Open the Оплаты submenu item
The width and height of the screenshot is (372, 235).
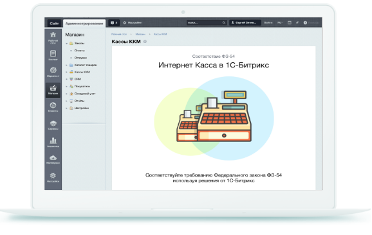(79, 51)
